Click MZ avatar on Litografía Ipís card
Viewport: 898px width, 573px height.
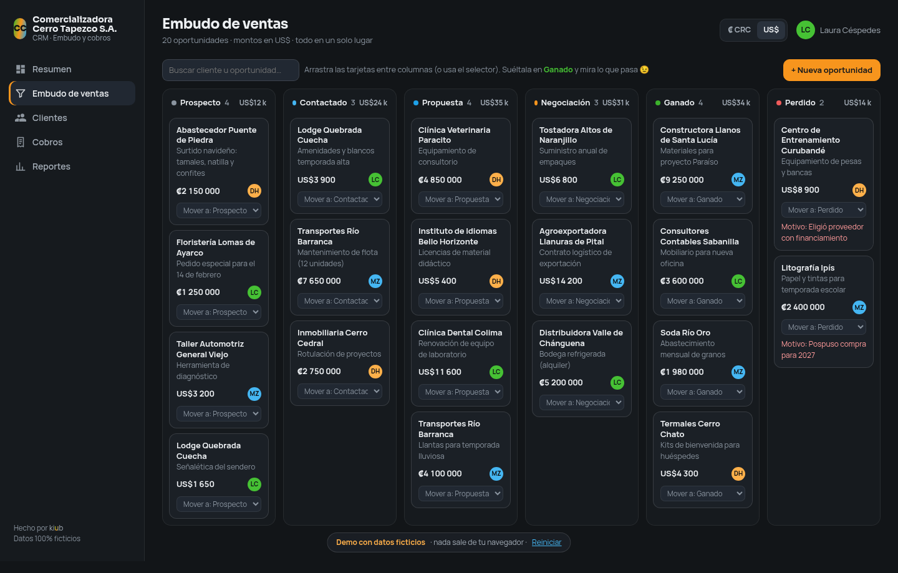click(859, 307)
